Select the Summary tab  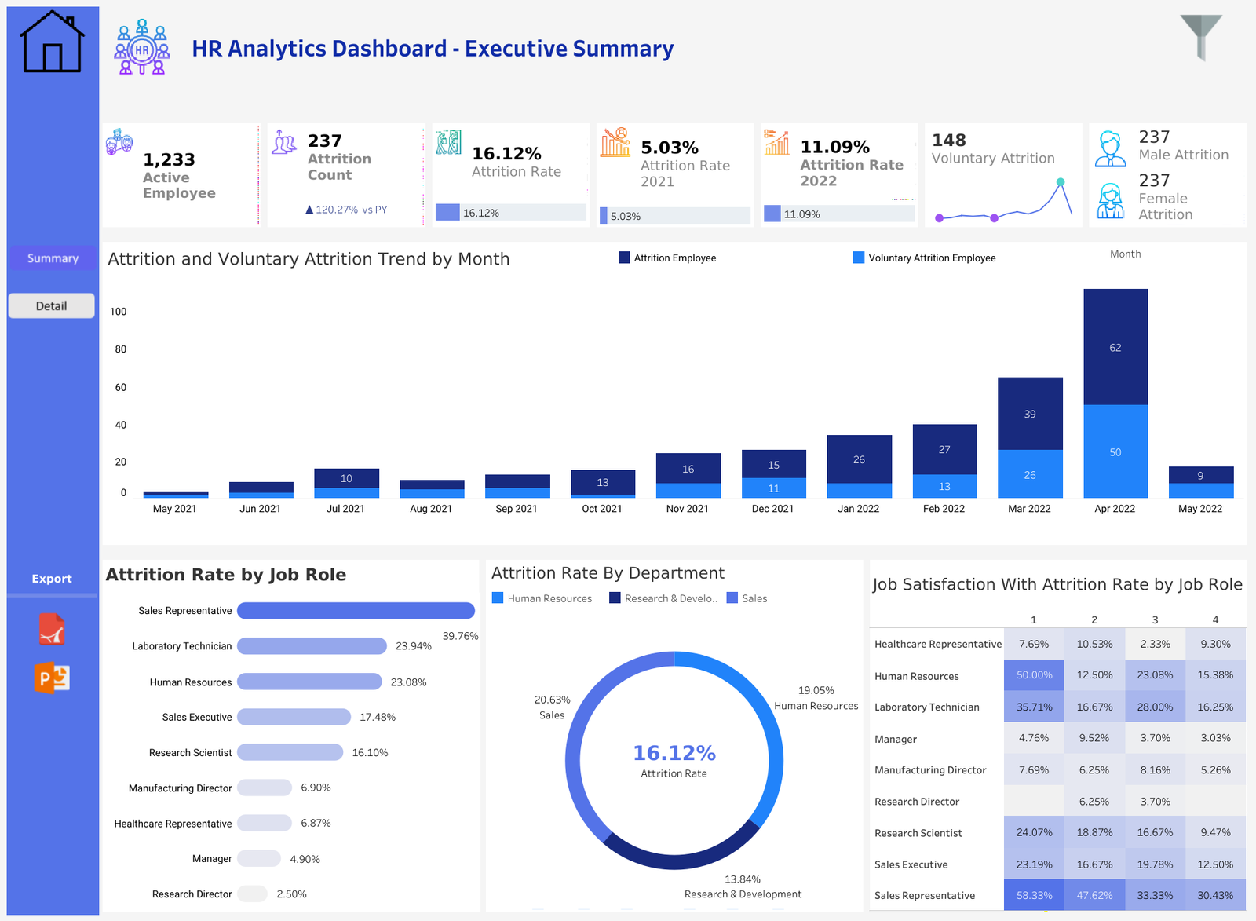52,258
